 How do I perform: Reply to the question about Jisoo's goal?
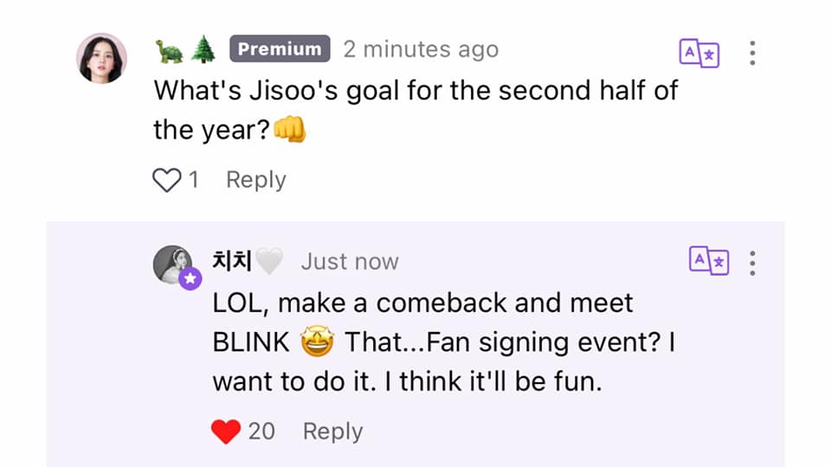pyautogui.click(x=256, y=180)
